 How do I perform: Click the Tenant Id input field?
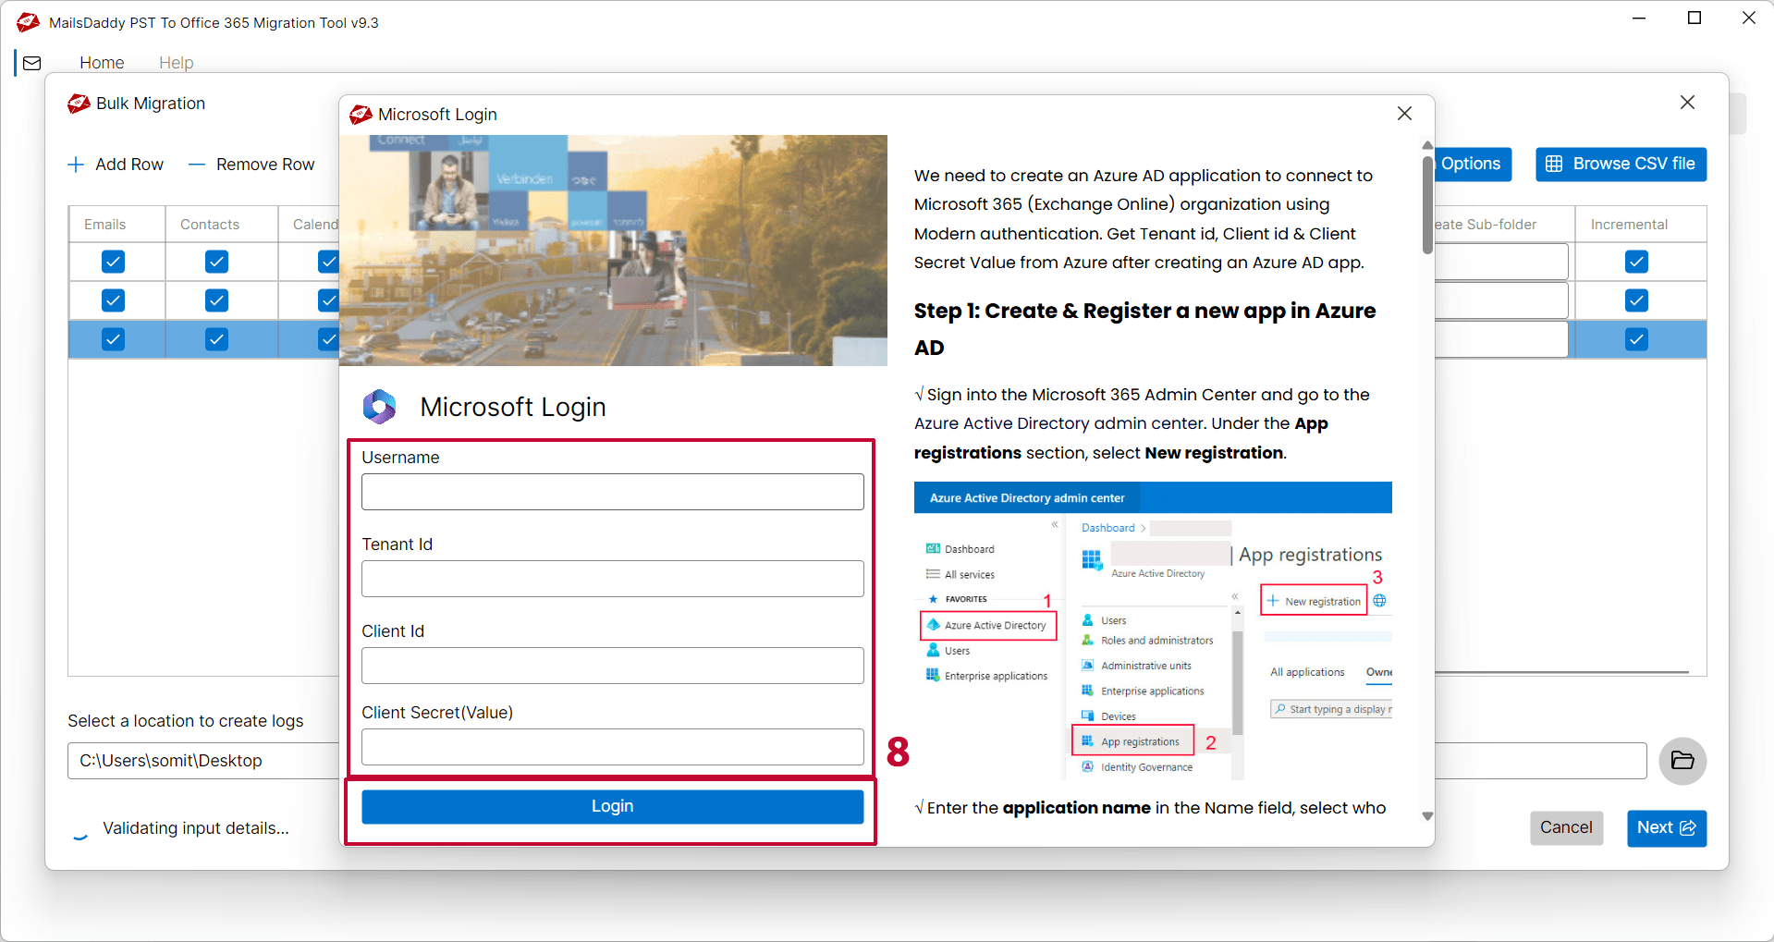[x=612, y=578]
